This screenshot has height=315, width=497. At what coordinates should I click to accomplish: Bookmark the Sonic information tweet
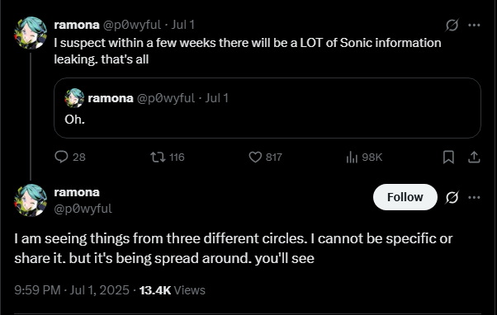pyautogui.click(x=448, y=157)
